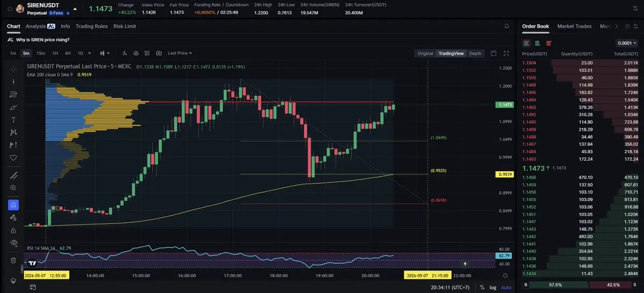644x293 pixels.
Task: Open the 0.0001 price grouping dropdown
Action: (x=627, y=43)
